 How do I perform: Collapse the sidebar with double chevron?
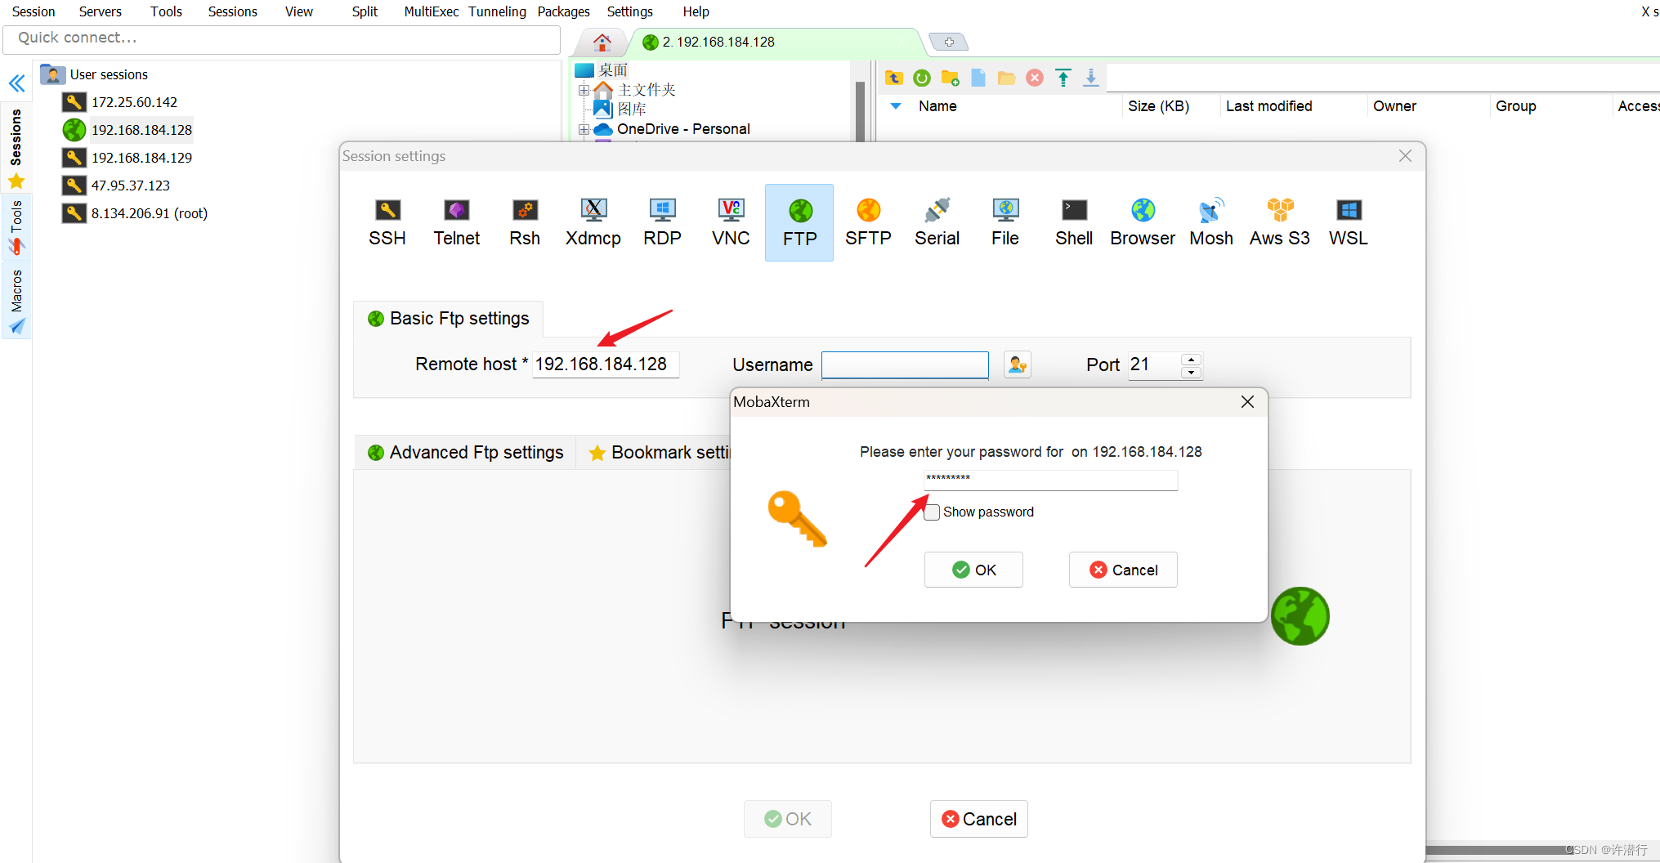pos(17,83)
